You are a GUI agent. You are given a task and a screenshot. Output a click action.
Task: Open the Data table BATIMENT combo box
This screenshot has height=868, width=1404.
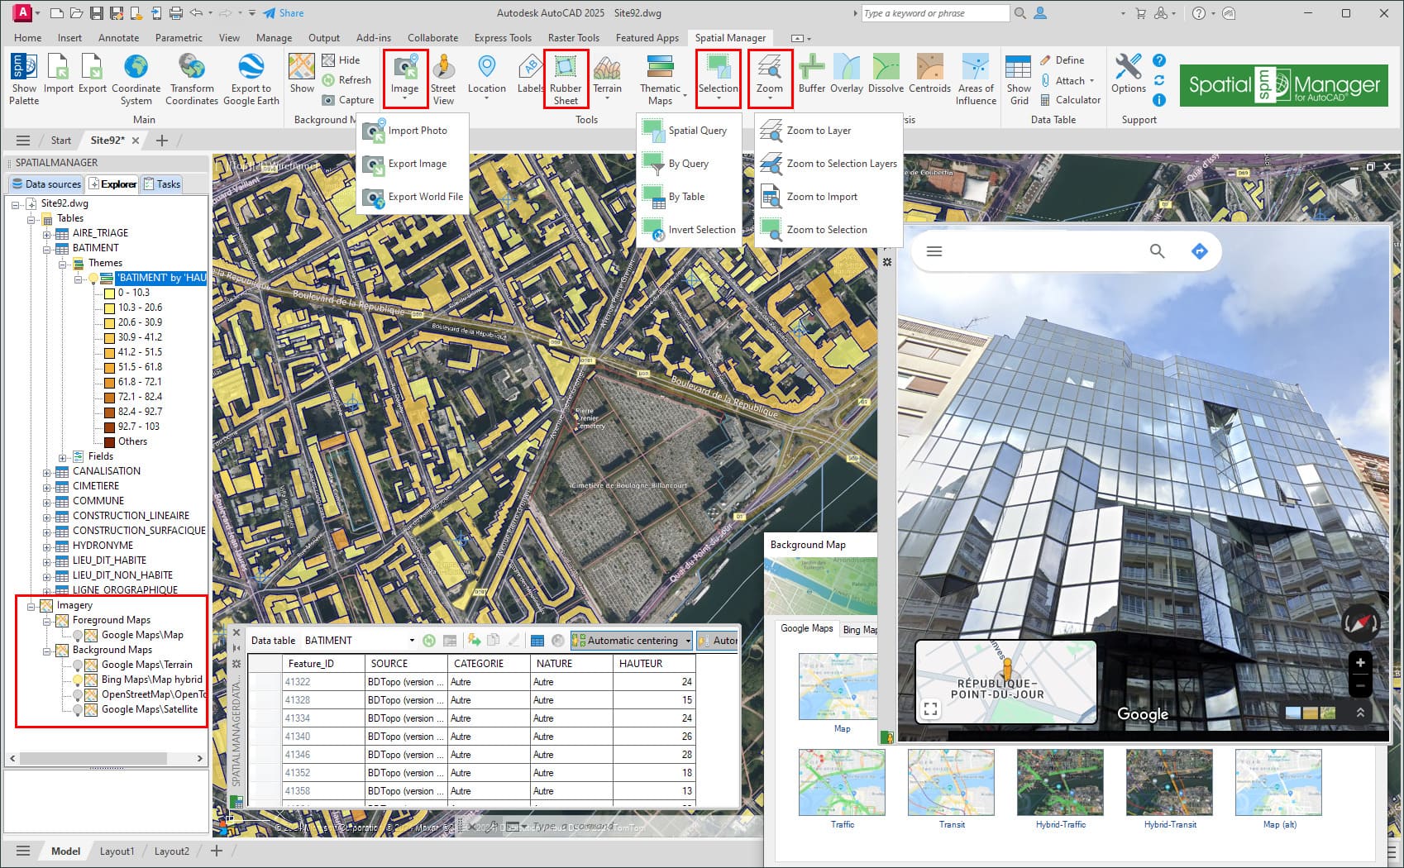[x=360, y=641]
